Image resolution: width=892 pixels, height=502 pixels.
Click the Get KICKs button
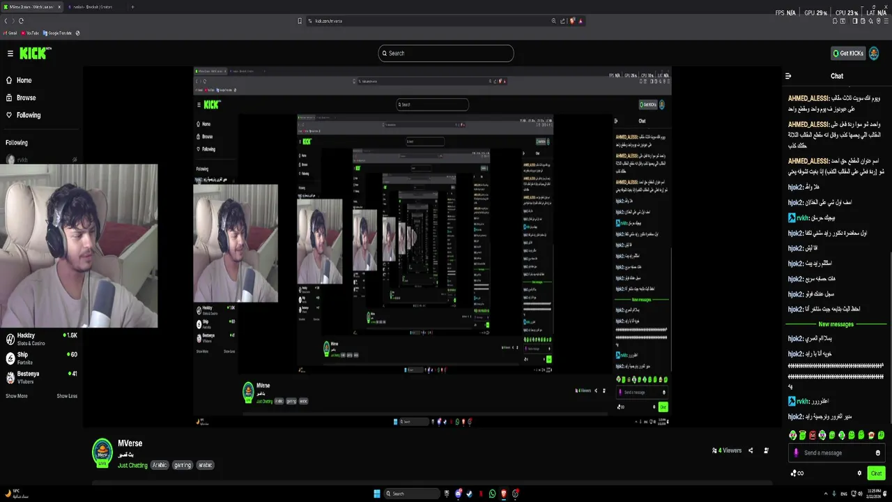click(x=848, y=53)
